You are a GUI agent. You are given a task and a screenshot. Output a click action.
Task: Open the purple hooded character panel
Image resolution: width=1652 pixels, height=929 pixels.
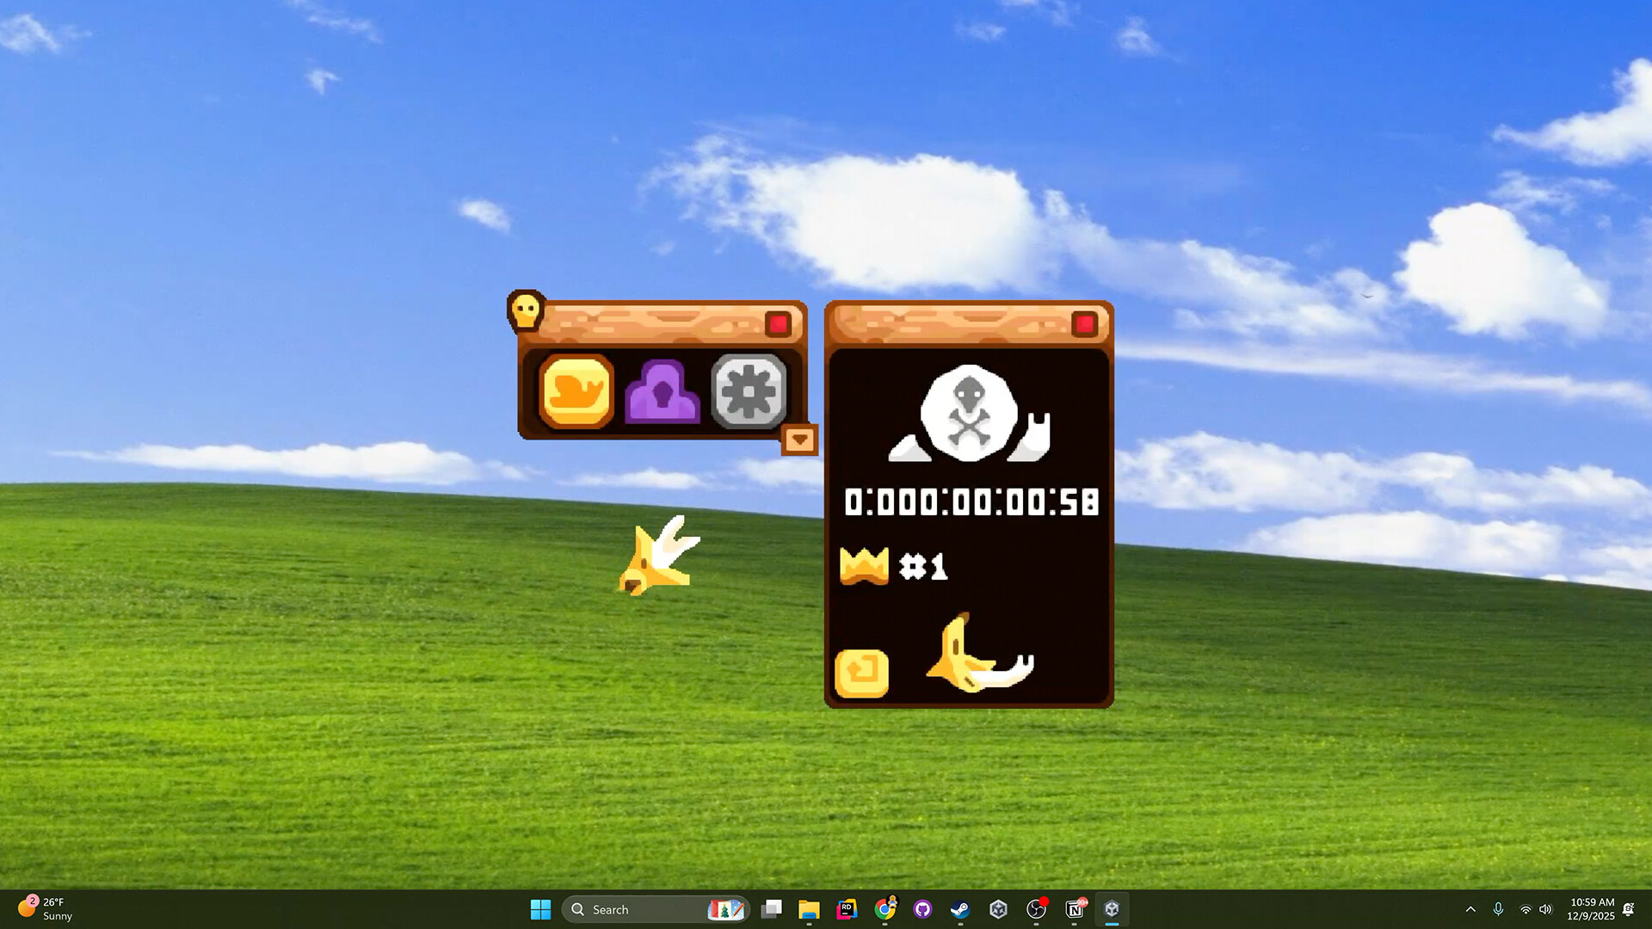661,391
